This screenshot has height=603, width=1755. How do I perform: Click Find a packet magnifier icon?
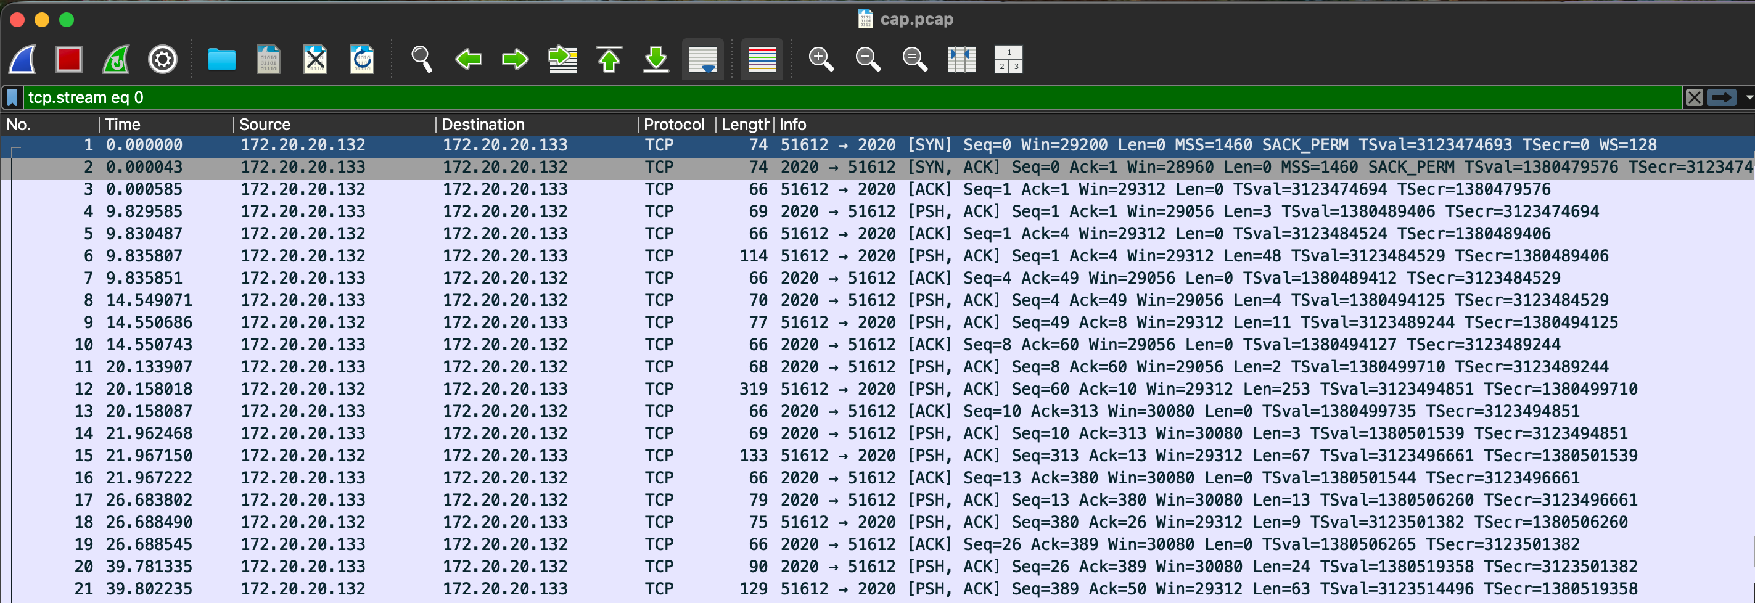point(421,60)
